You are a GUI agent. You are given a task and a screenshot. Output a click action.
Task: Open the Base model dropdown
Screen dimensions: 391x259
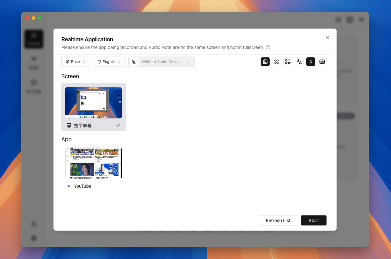point(76,62)
